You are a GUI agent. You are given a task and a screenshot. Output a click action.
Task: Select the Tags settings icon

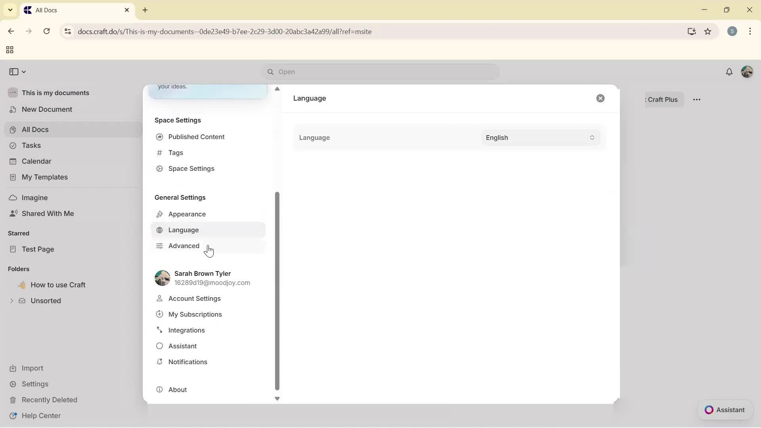coord(160,153)
